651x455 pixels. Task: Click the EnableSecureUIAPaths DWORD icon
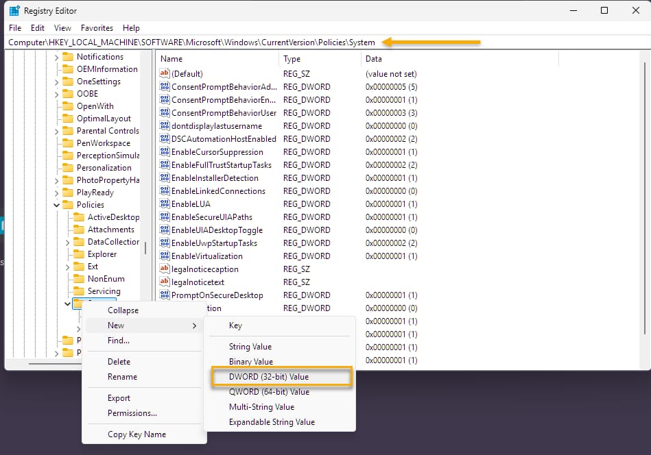pos(165,217)
